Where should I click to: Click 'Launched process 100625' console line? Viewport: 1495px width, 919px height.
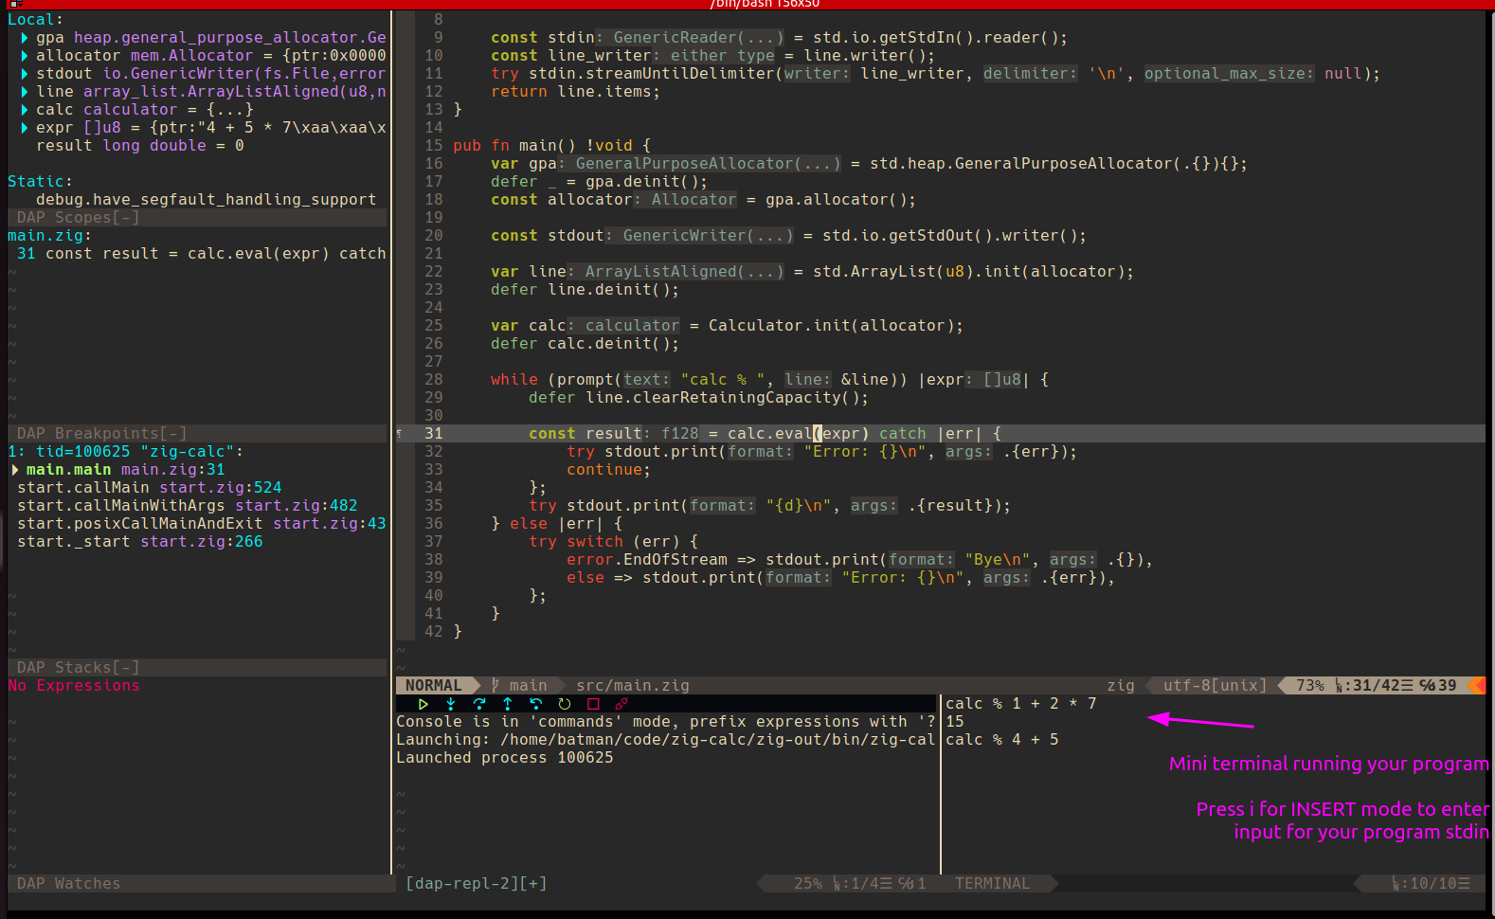pos(504,758)
